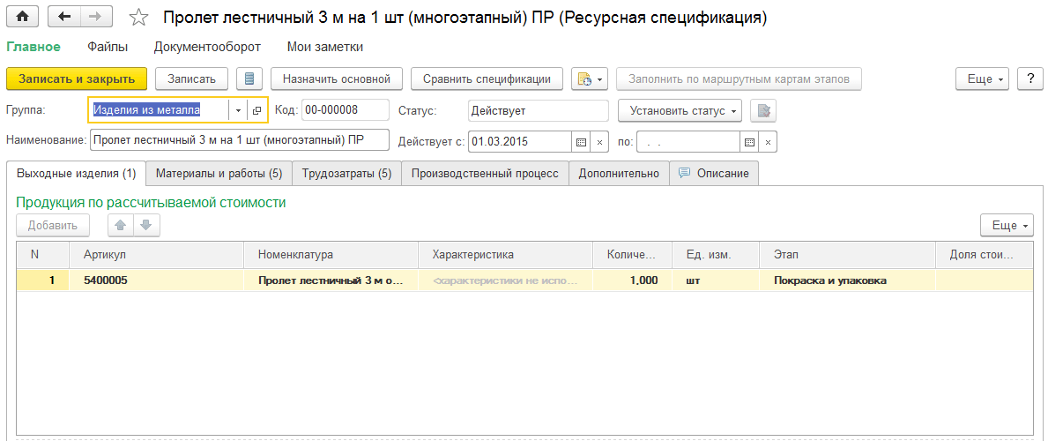Open the Мои заметки section
Viewport: 1048px width, 441px height.
tap(325, 47)
